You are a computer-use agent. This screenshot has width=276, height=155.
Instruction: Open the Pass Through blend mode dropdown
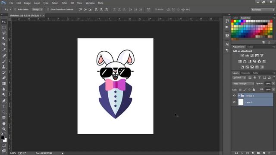(243, 84)
